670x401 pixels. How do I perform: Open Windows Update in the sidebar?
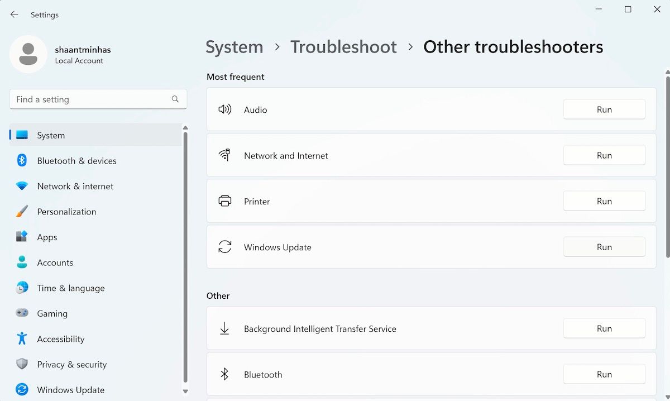pyautogui.click(x=95, y=389)
